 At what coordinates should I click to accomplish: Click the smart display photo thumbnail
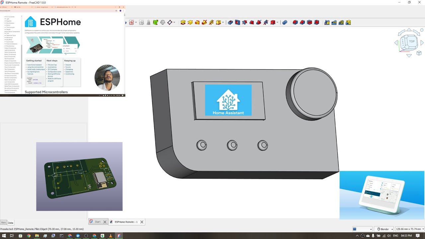[x=382, y=195]
